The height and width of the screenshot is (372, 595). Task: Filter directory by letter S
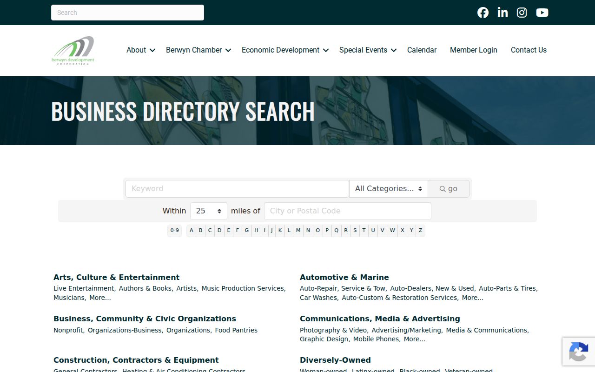point(355,231)
